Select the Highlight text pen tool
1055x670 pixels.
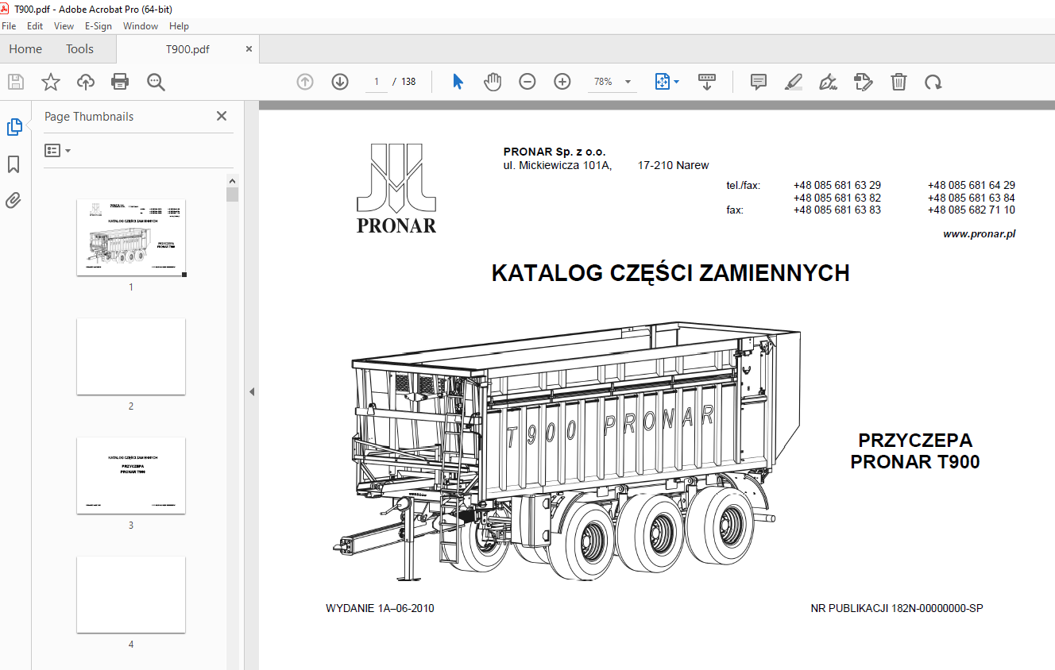(793, 82)
